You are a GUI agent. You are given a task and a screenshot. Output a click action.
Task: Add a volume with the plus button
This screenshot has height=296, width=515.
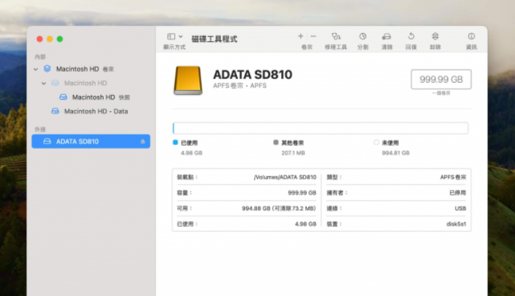(x=300, y=36)
